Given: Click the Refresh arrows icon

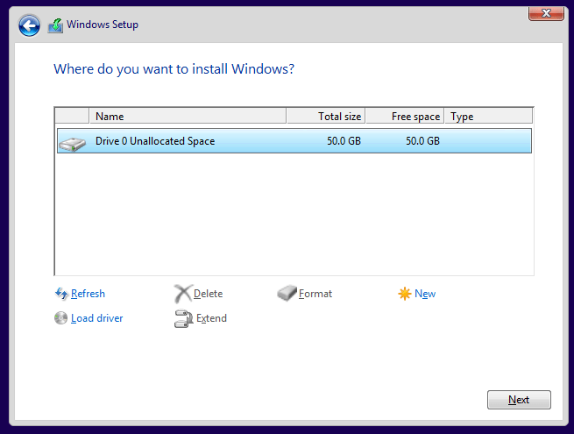Looking at the screenshot, I should 61,294.
